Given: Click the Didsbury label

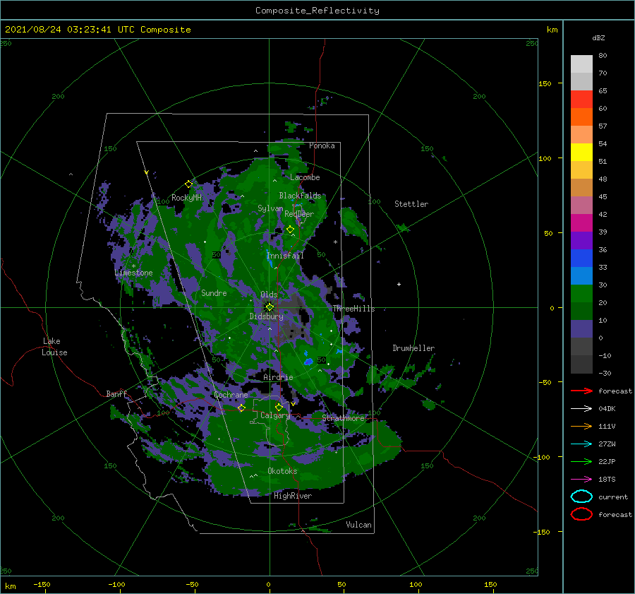Looking at the screenshot, I should pyautogui.click(x=266, y=316).
